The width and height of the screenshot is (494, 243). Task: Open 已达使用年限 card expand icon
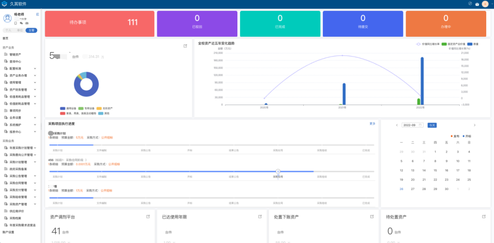click(260, 217)
